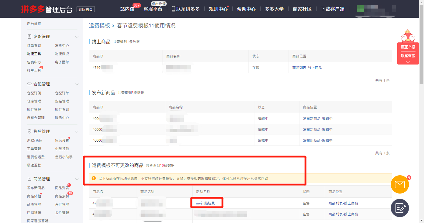Open 订单查询 in sidebar
Viewport: 424px width, 223px height.
34,46
